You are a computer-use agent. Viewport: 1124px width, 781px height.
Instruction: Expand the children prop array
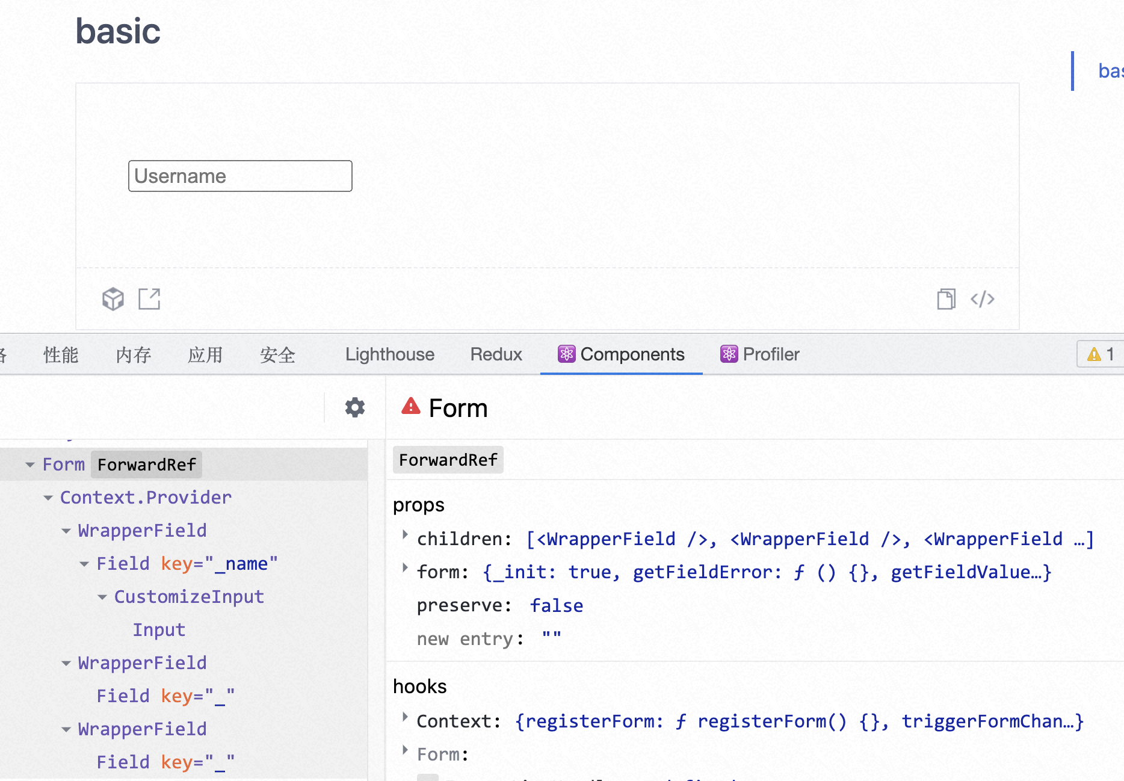pyautogui.click(x=405, y=534)
